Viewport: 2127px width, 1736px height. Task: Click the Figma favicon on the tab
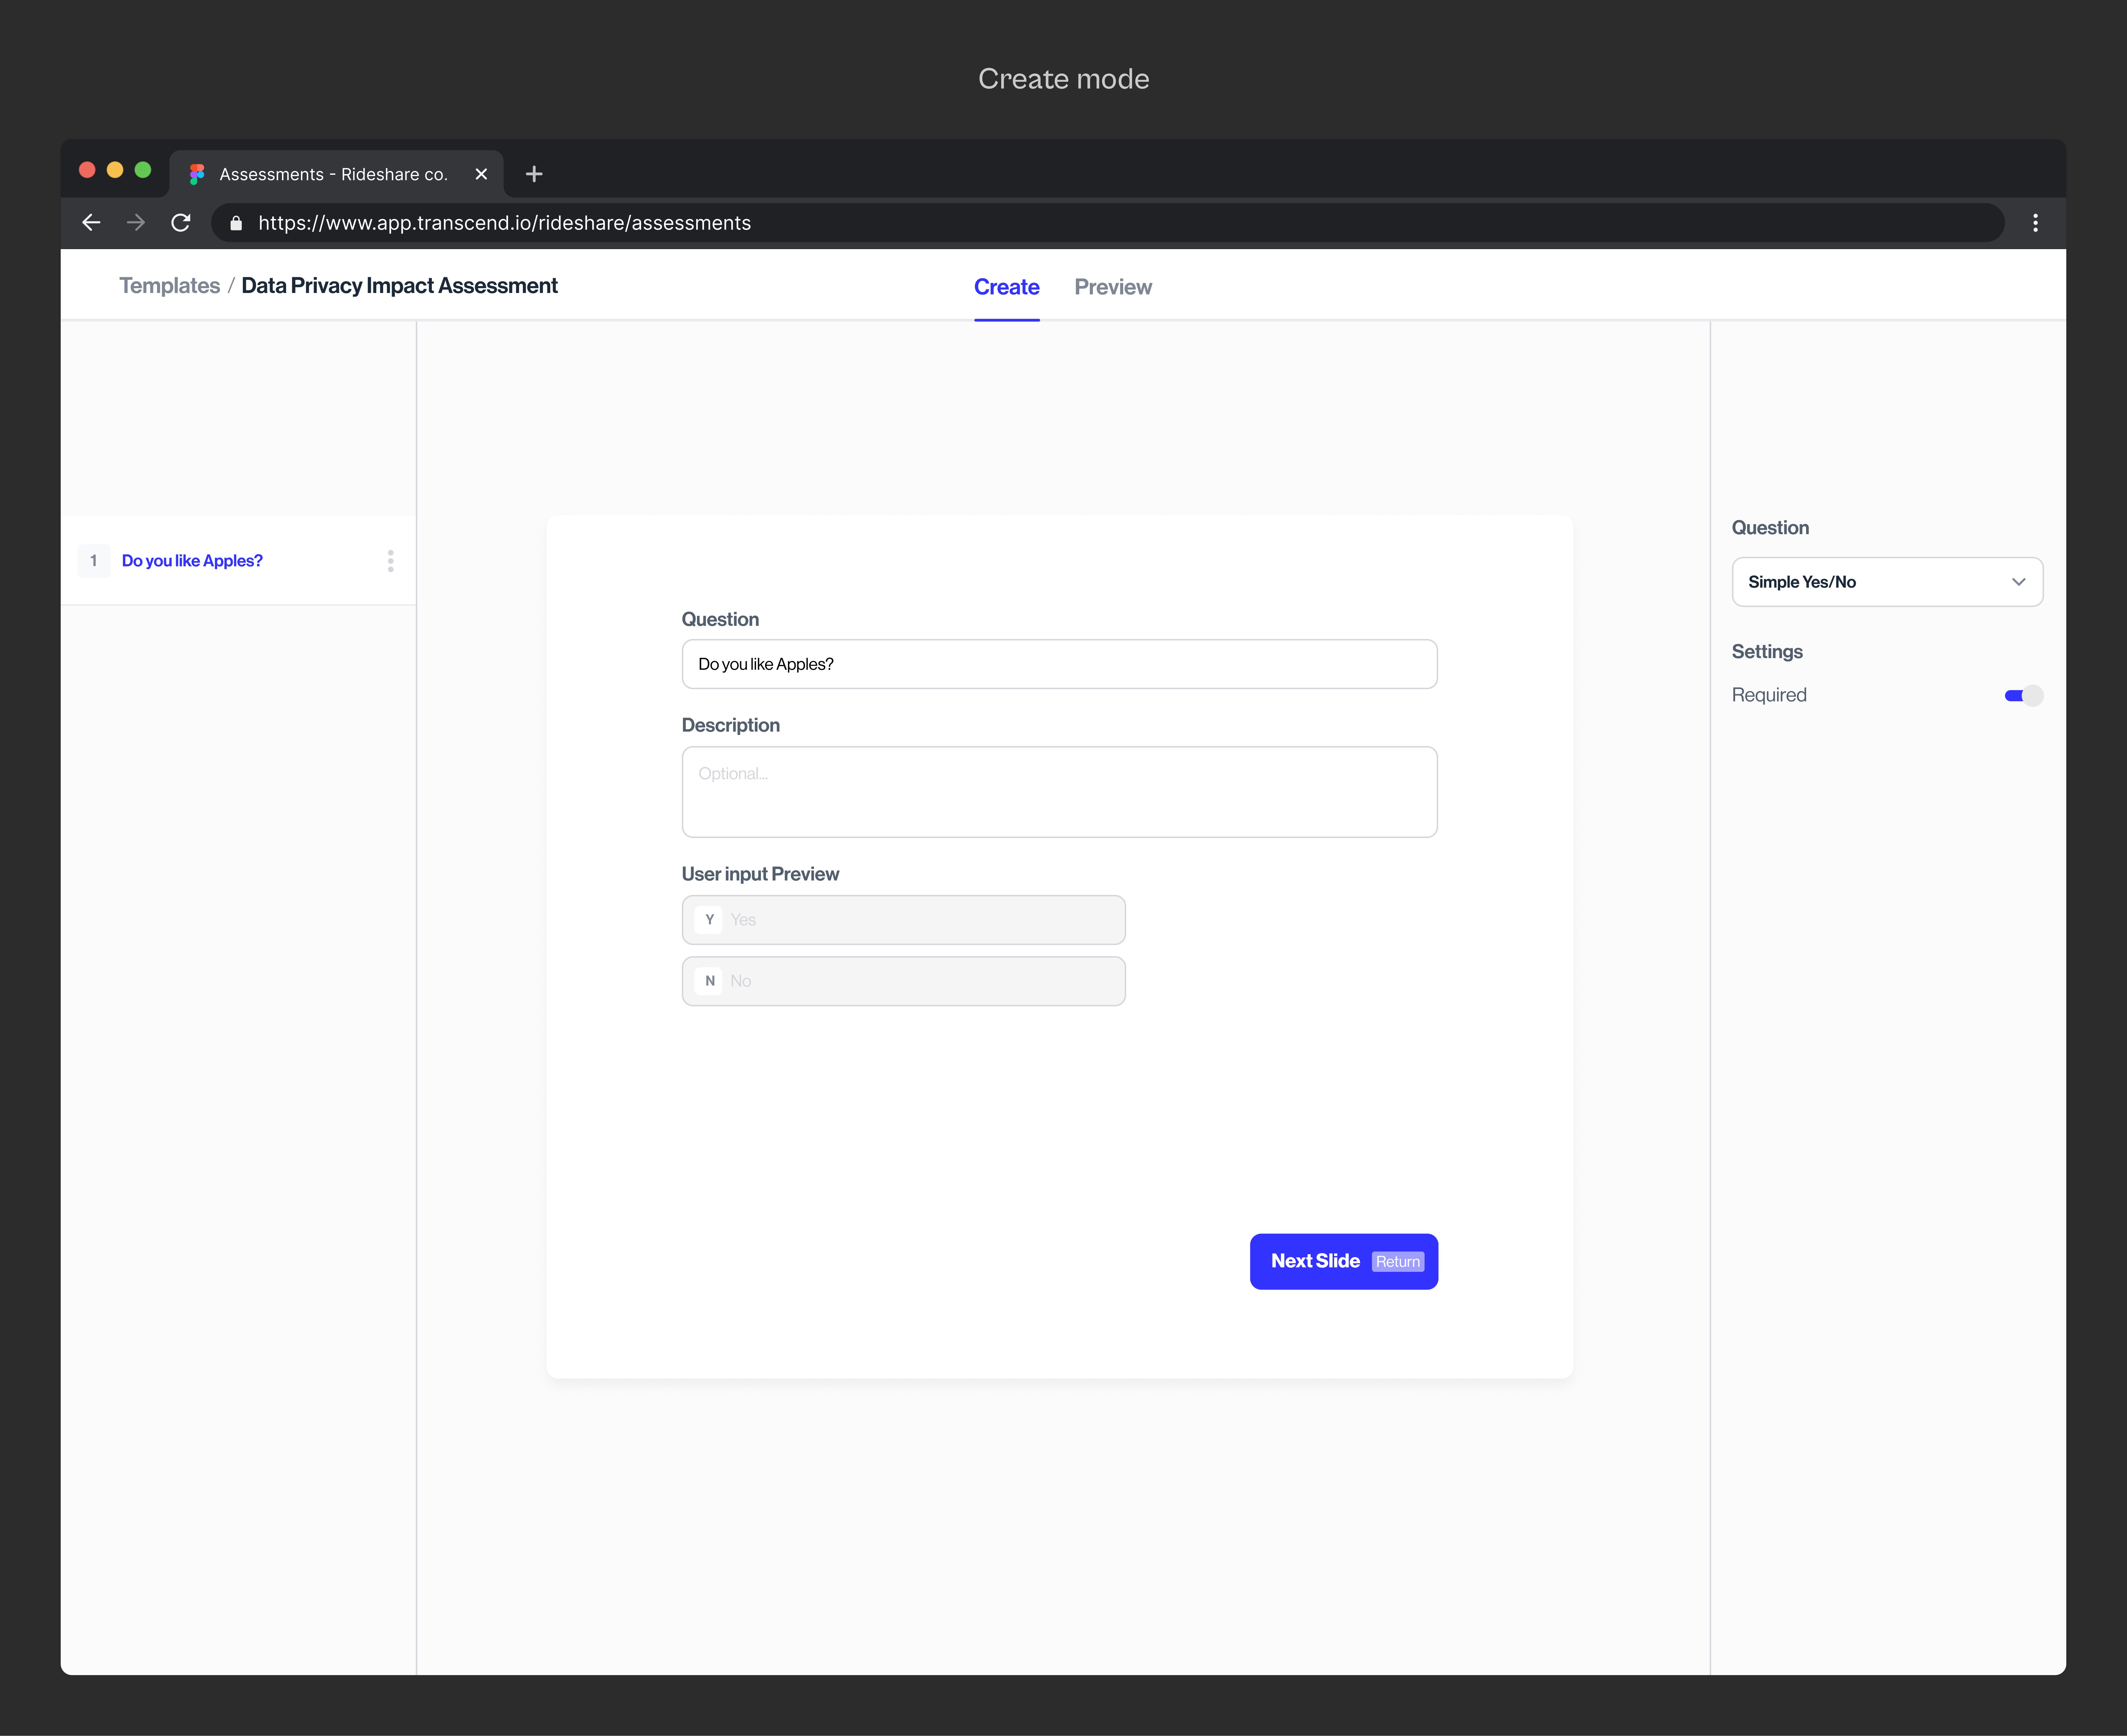197,174
